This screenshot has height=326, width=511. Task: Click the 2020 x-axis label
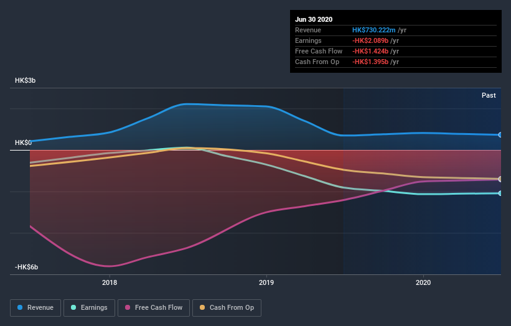(423, 282)
